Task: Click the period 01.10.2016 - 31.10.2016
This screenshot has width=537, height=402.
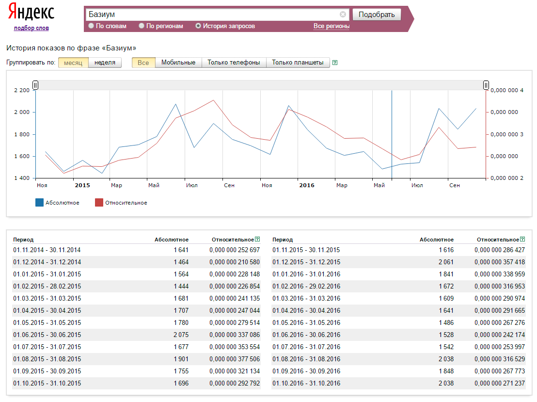Action: (x=306, y=384)
